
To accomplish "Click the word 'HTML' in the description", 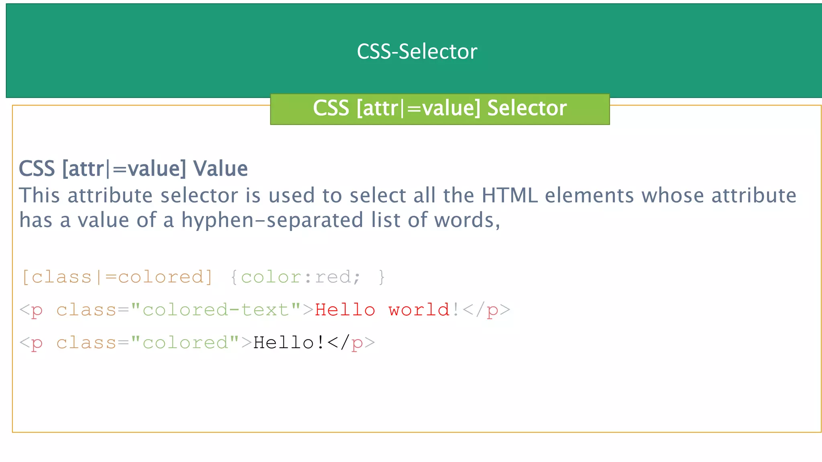I will pos(509,196).
